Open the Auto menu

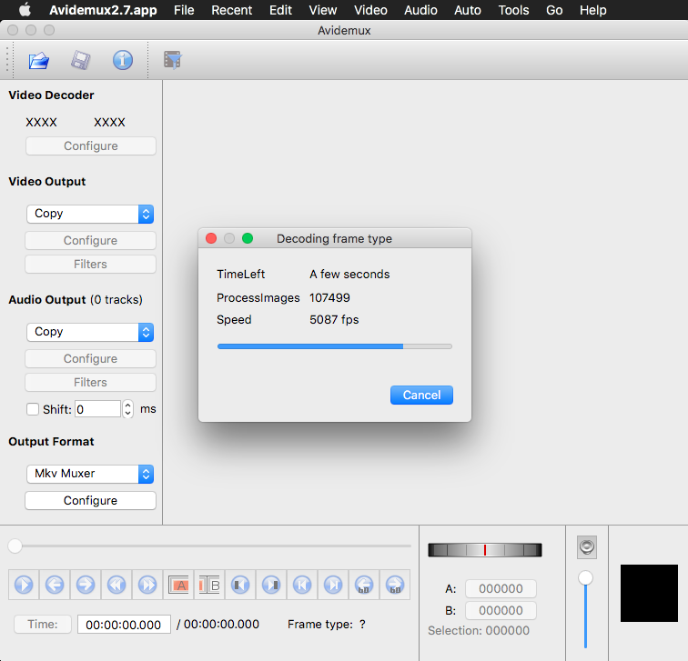468,10
